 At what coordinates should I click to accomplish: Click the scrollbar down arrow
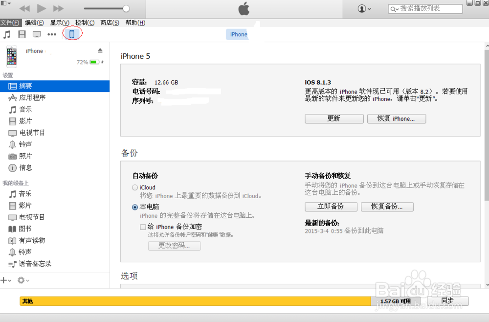(487, 285)
